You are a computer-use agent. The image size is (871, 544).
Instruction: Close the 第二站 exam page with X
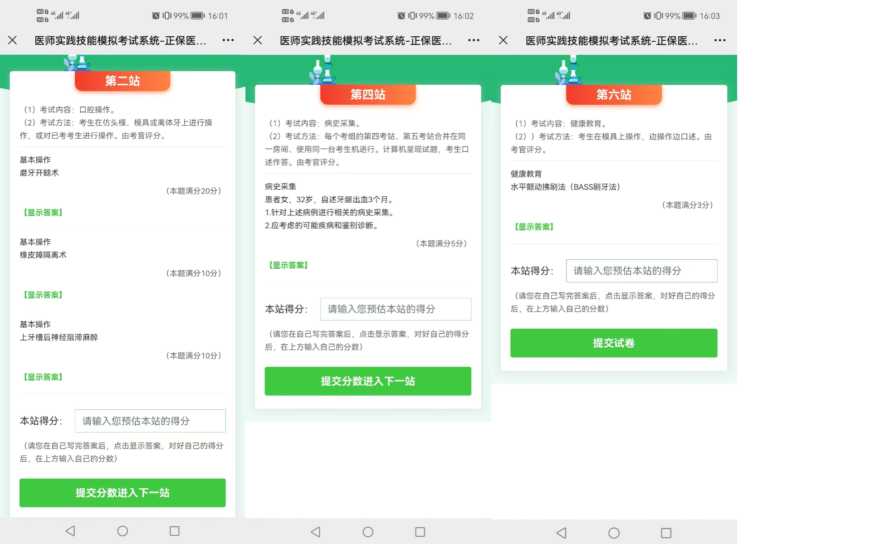13,40
